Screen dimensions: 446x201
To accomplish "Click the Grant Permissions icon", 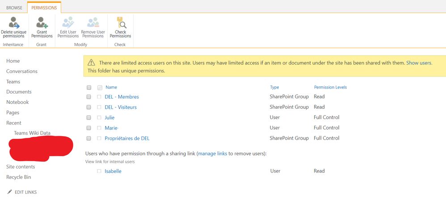I will 42,23.
